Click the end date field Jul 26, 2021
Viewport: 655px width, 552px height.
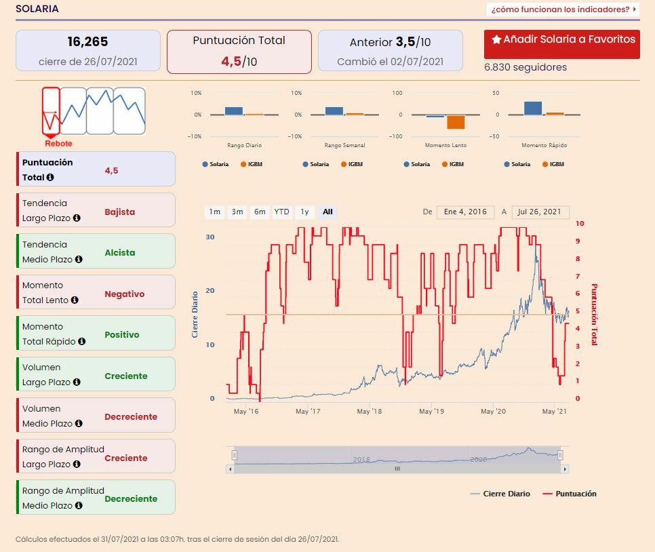click(x=540, y=212)
